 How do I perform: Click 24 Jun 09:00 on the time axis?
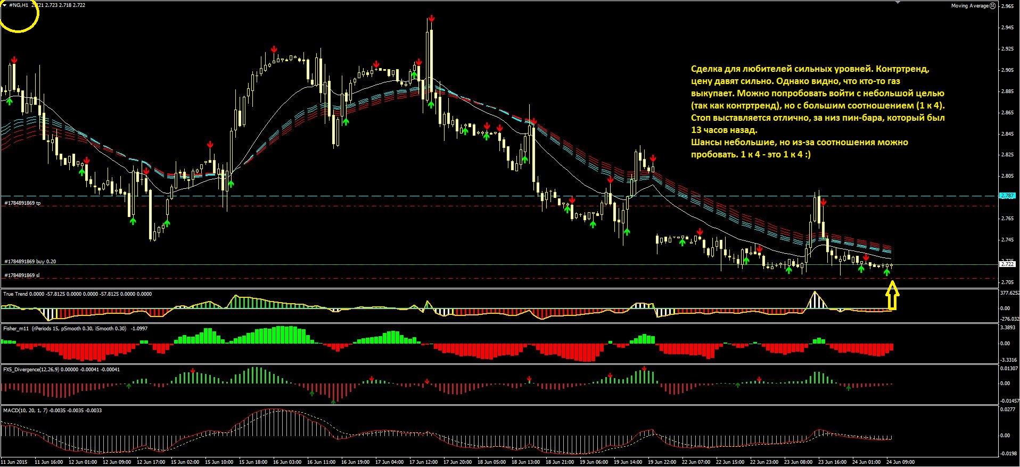click(x=900, y=462)
